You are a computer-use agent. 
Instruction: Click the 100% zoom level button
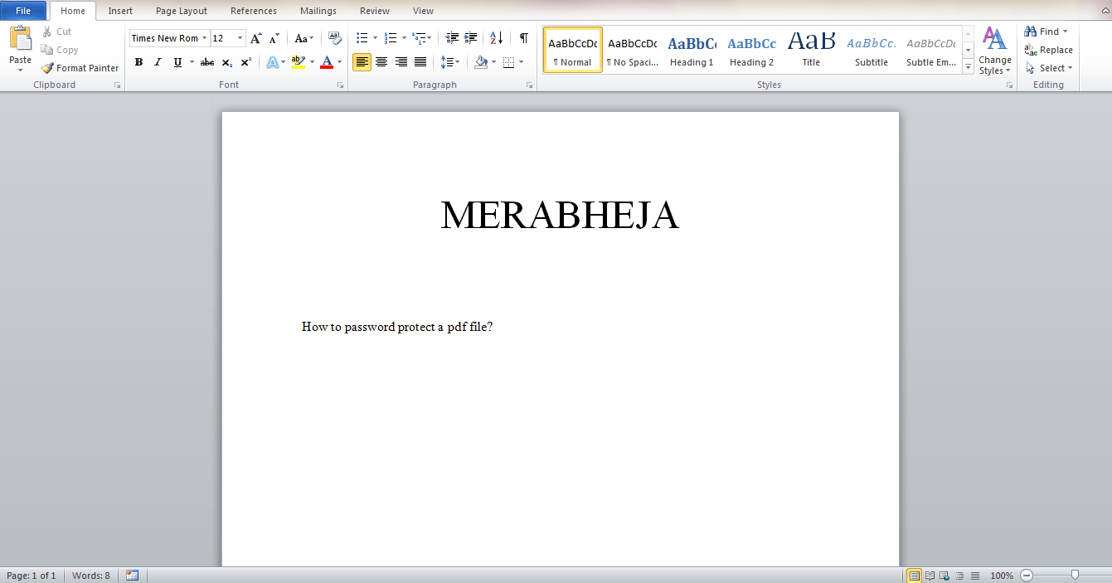point(1002,576)
